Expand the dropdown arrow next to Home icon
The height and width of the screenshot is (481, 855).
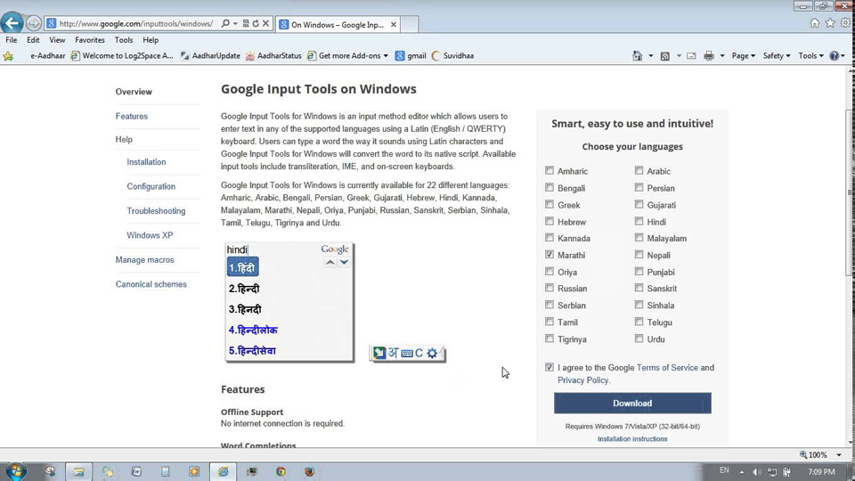pyautogui.click(x=650, y=55)
